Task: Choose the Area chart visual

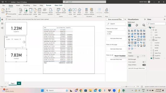Action: (132, 34)
